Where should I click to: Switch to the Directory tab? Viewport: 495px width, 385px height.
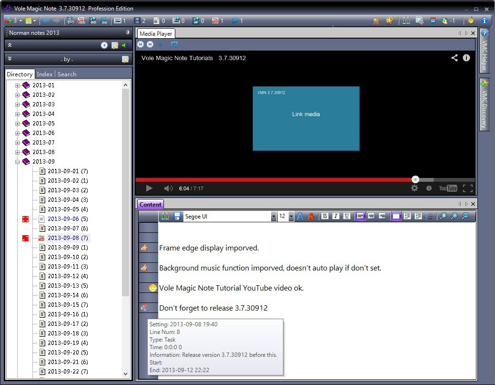(20, 74)
